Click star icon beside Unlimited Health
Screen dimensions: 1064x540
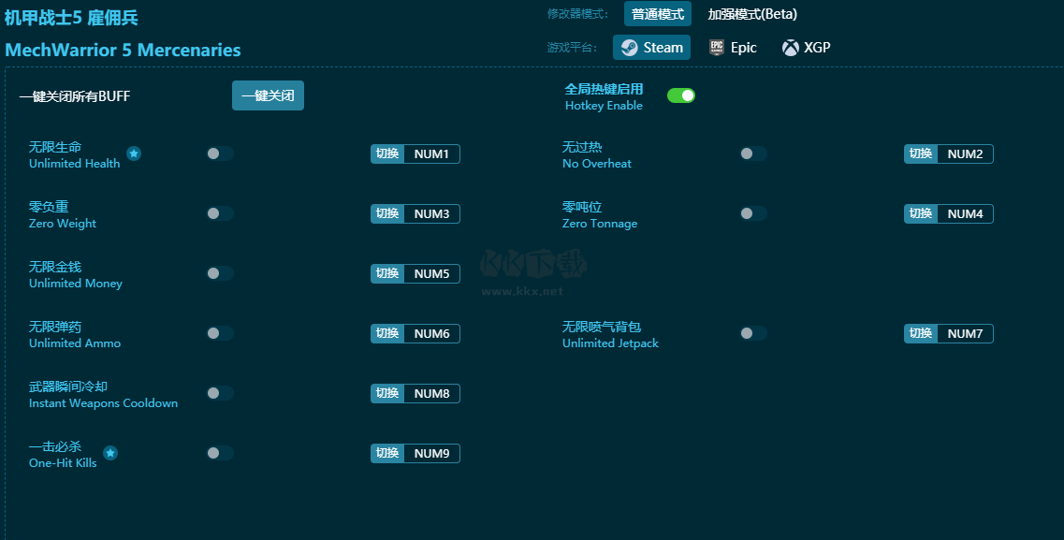[134, 154]
